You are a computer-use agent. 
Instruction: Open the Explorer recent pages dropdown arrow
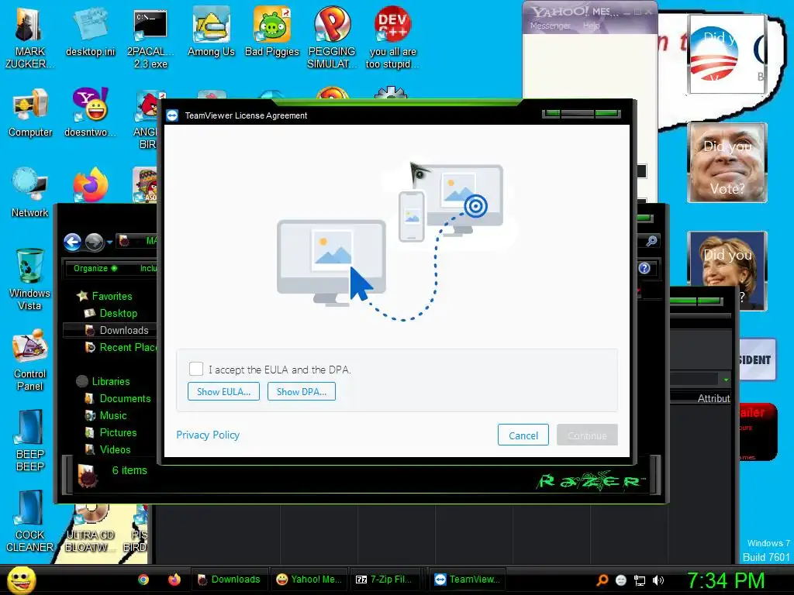tap(109, 242)
